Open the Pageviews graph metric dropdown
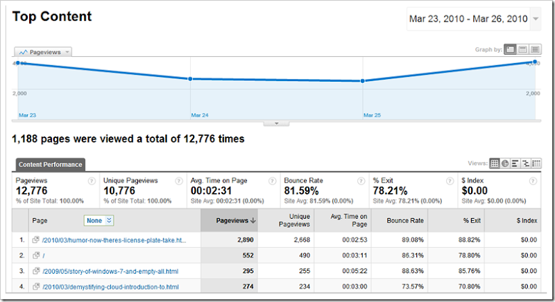Image resolution: width=555 pixels, height=302 pixels. [43, 52]
